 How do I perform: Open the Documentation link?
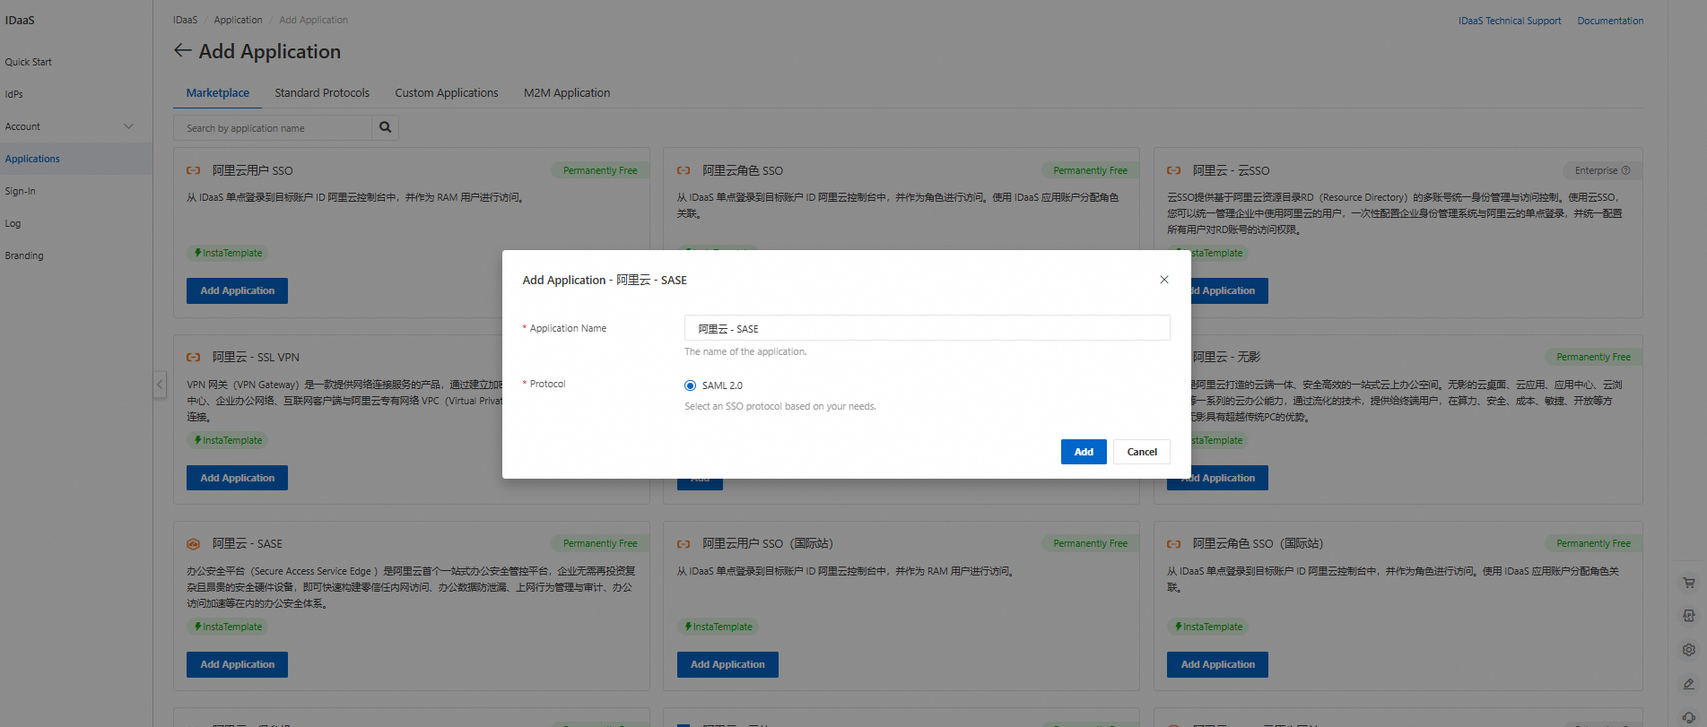1610,21
